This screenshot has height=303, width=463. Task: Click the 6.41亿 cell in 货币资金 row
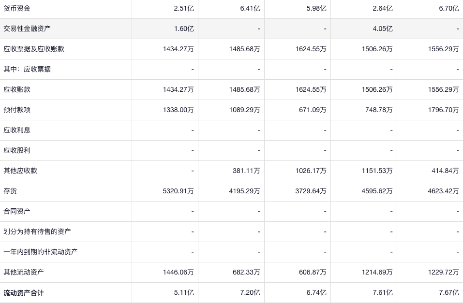(x=250, y=8)
